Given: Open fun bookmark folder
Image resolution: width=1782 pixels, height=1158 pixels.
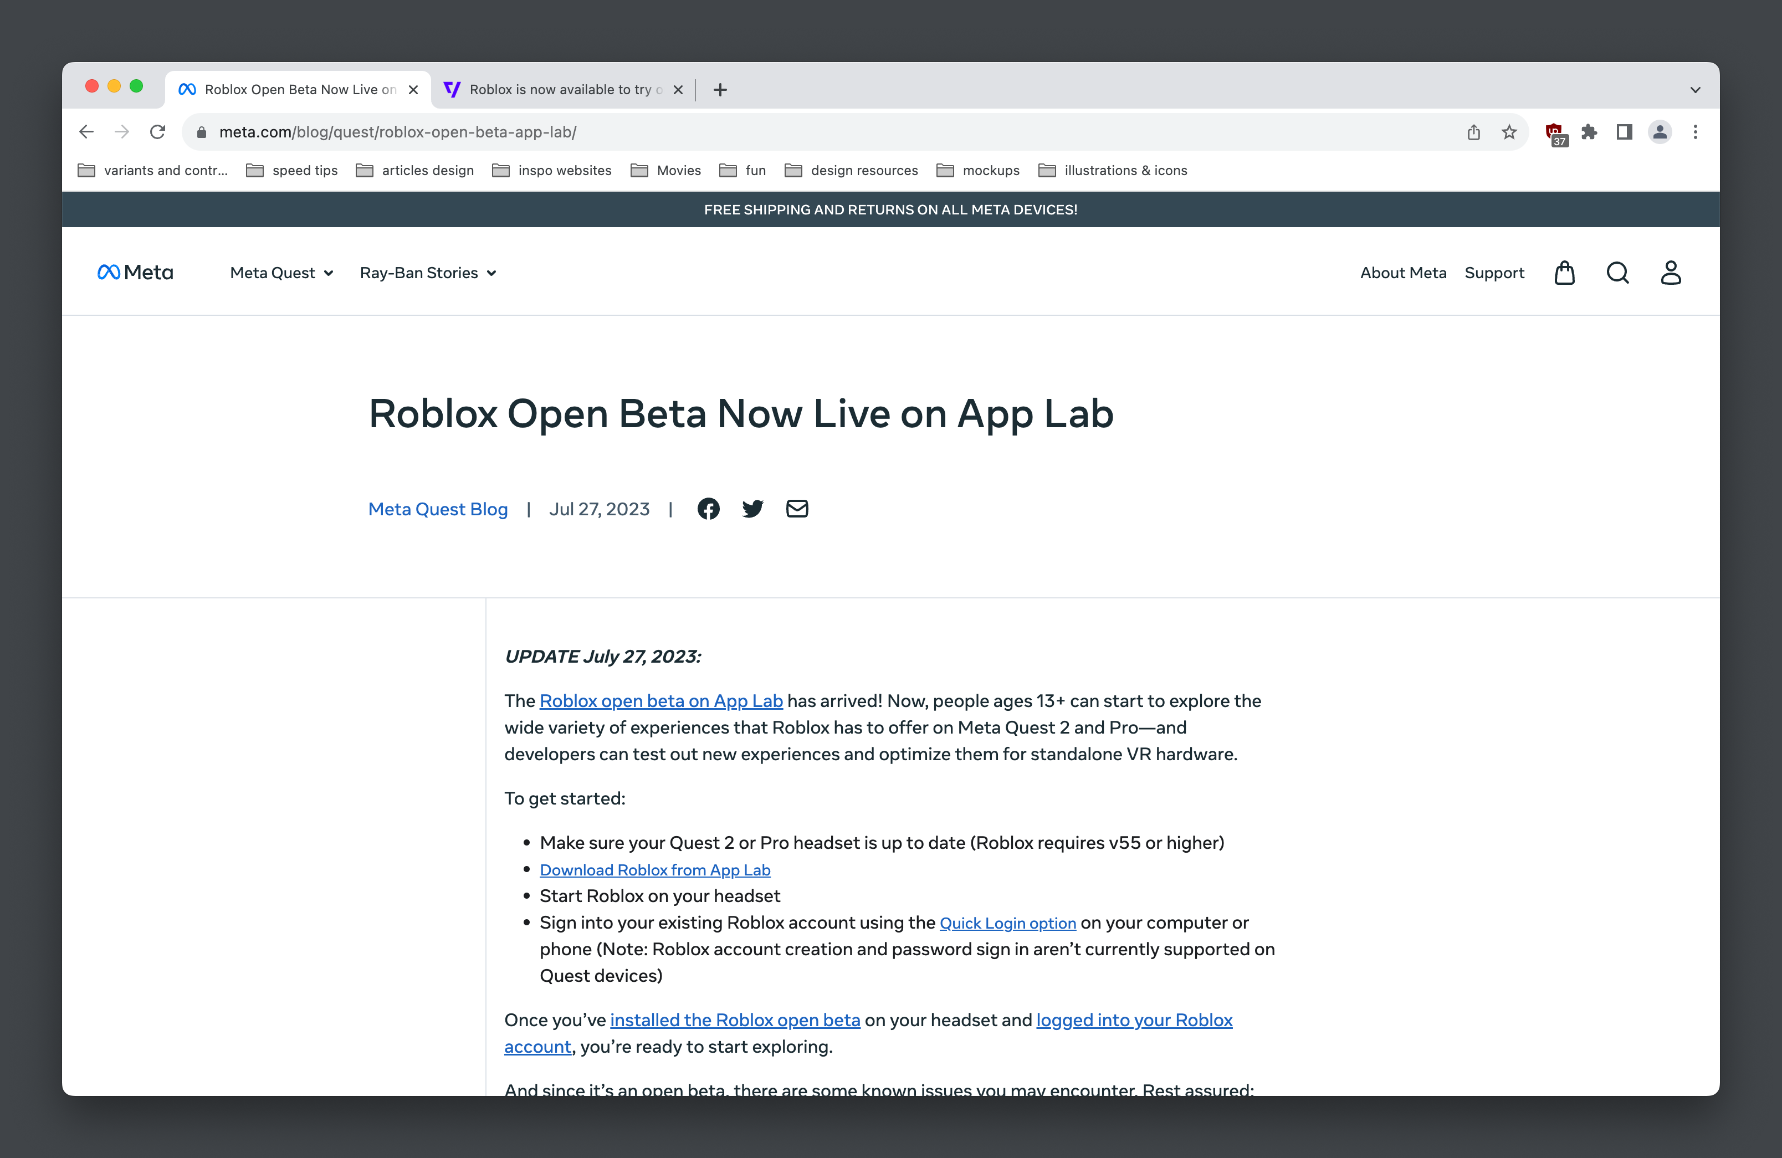Looking at the screenshot, I should coord(742,171).
